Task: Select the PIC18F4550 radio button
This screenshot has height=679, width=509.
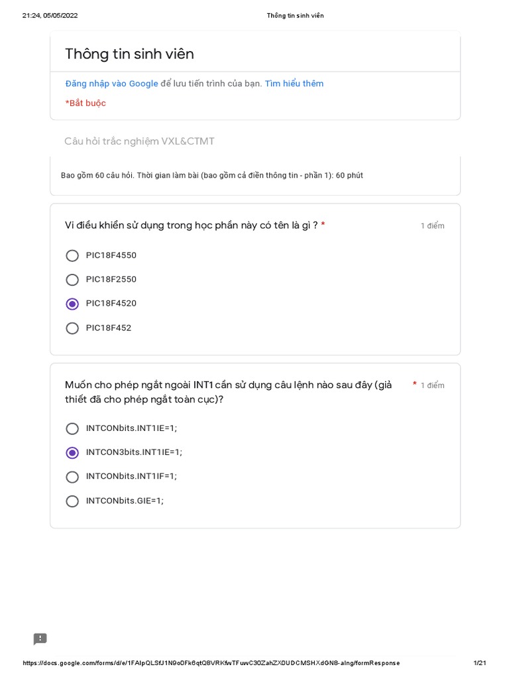Action: pos(72,256)
